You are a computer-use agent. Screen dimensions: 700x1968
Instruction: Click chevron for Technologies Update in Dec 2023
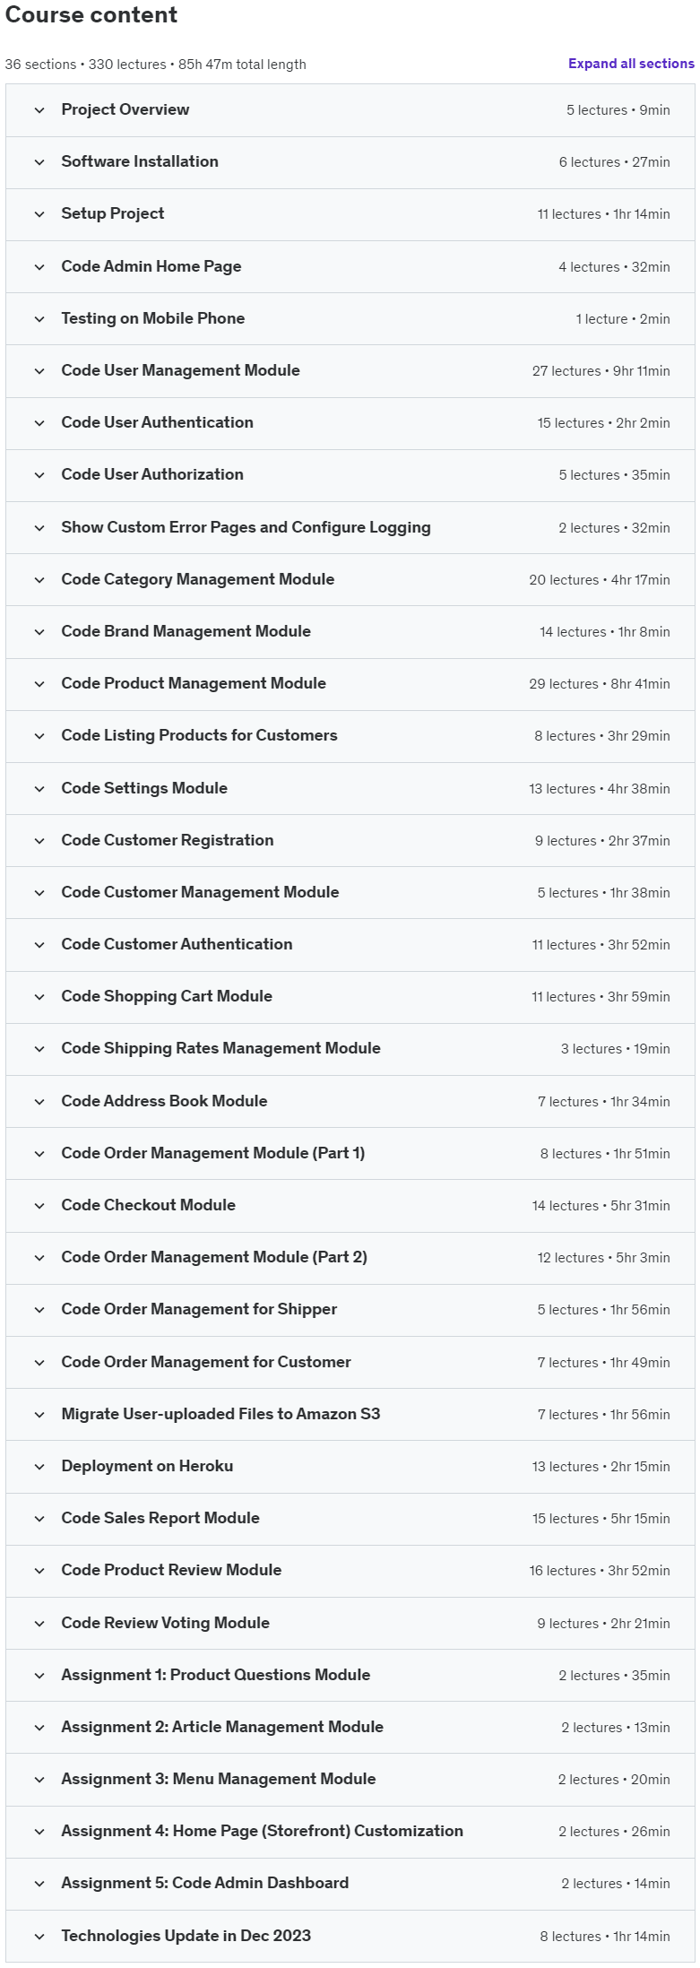tap(39, 1937)
